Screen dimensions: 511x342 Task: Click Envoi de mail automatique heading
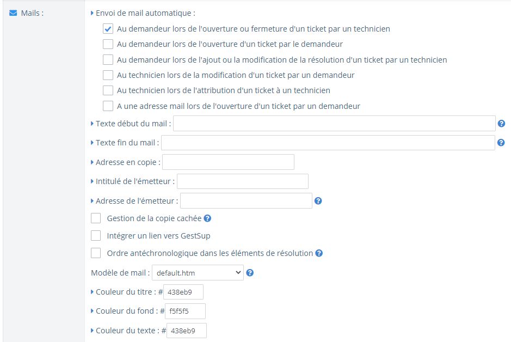click(145, 13)
